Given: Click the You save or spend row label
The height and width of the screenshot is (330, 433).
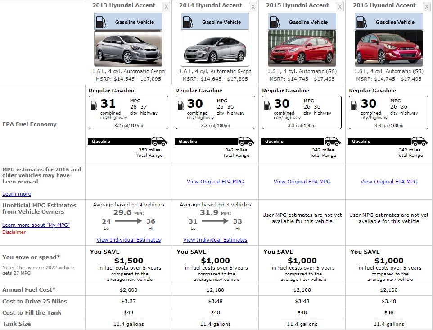Looking at the screenshot, I should (x=31, y=257).
